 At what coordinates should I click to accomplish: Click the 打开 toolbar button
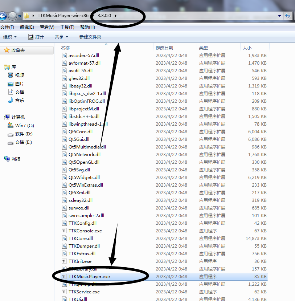click(36, 37)
